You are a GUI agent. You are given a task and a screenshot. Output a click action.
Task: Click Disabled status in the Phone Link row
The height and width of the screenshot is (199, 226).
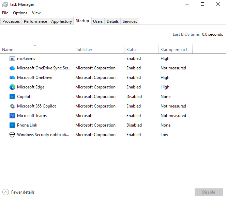click(x=134, y=125)
